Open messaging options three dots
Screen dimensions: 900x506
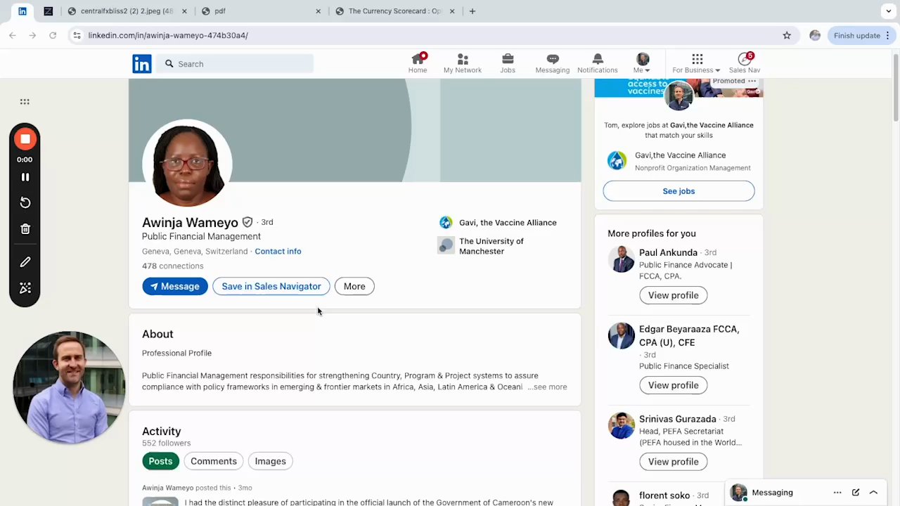(837, 493)
